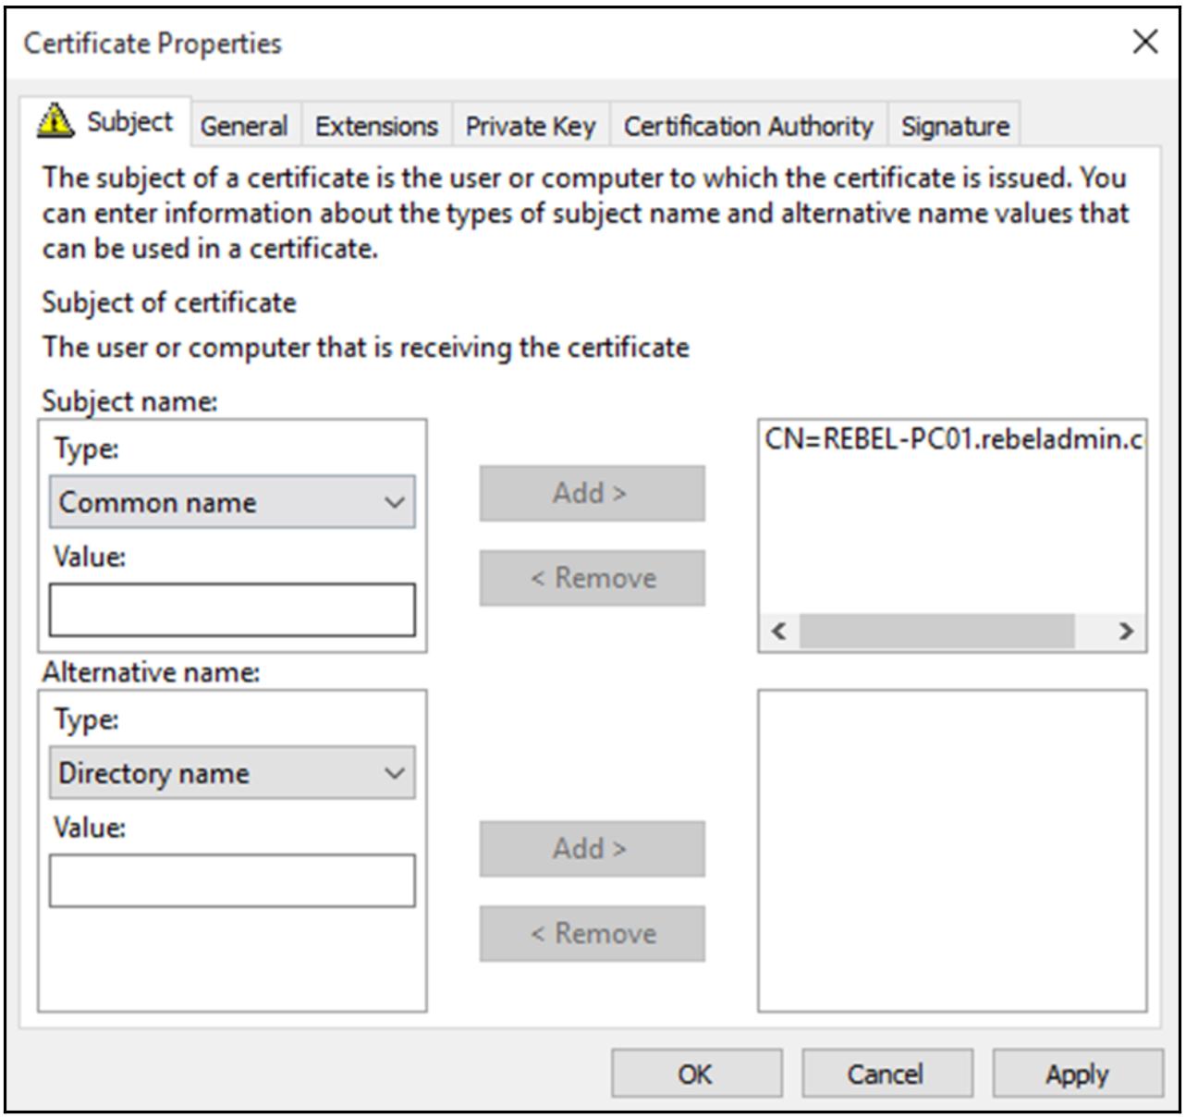Switch to the General tab
Viewport: 1186px width, 1118px height.
(x=244, y=127)
